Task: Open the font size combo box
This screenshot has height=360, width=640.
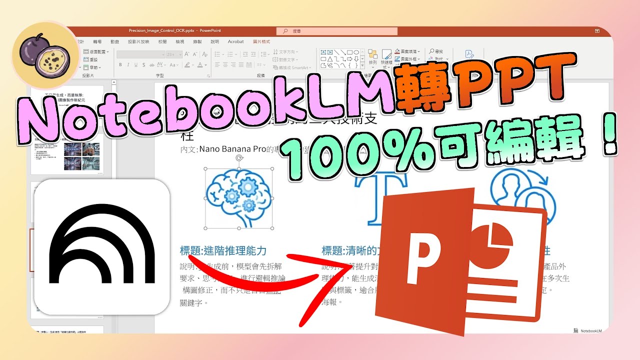Action: [174, 54]
